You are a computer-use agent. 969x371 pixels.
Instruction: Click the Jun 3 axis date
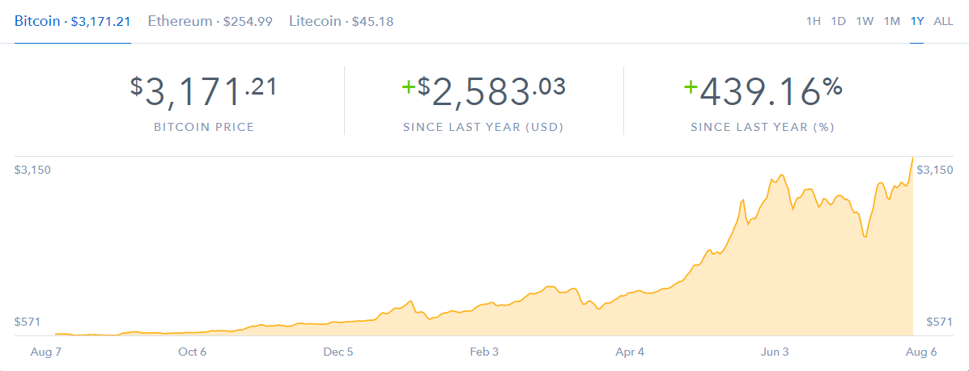[775, 352]
